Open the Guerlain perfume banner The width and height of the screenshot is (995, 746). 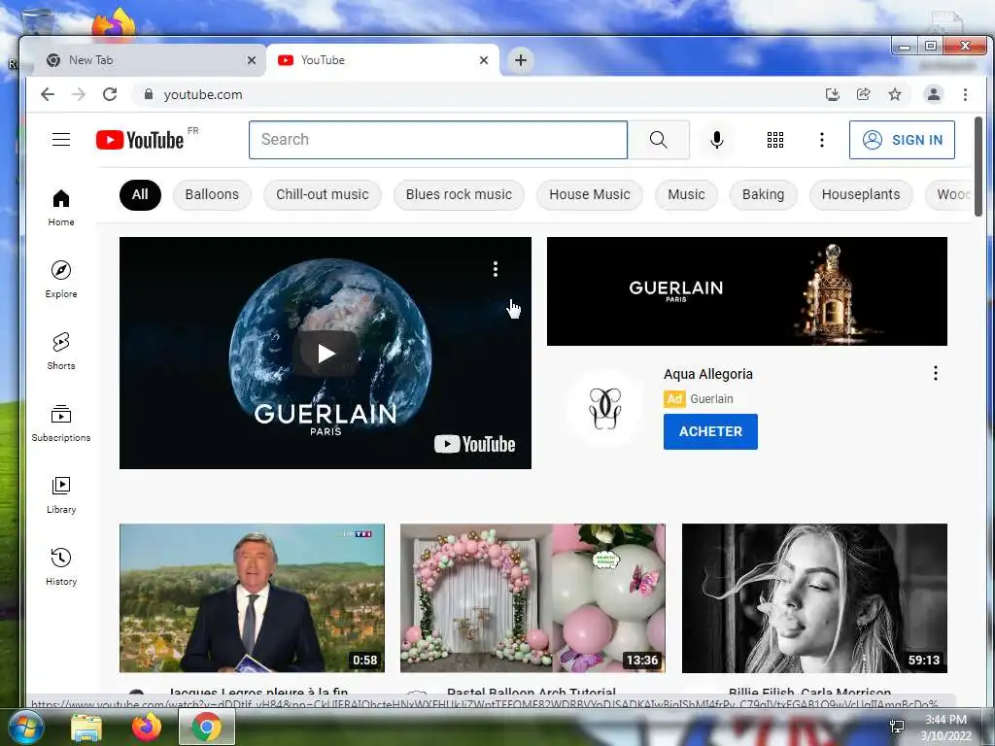click(747, 291)
